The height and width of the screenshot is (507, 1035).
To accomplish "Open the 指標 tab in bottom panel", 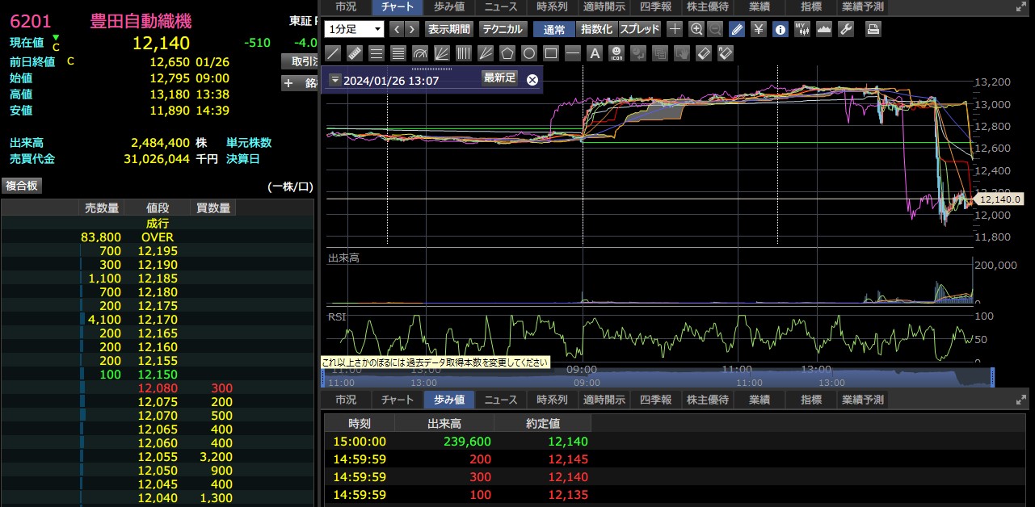I will [810, 400].
